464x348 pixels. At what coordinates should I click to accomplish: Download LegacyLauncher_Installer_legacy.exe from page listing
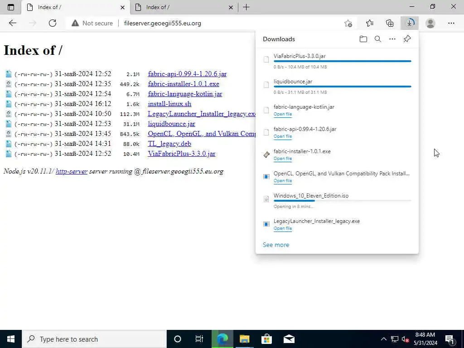202,114
